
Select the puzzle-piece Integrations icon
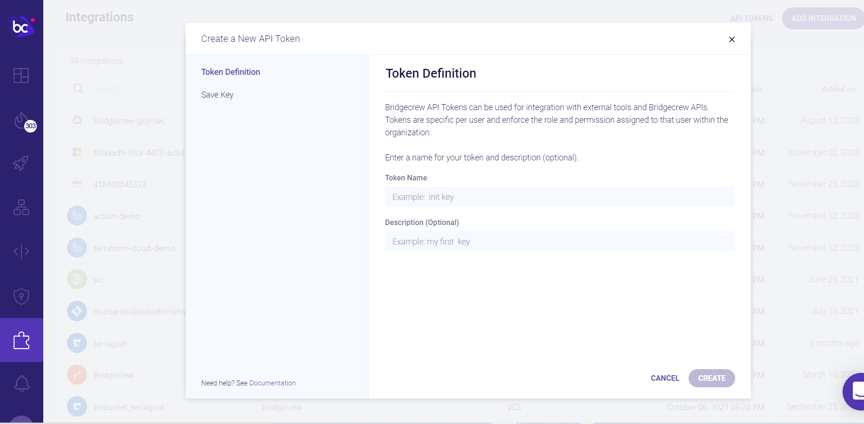21,340
